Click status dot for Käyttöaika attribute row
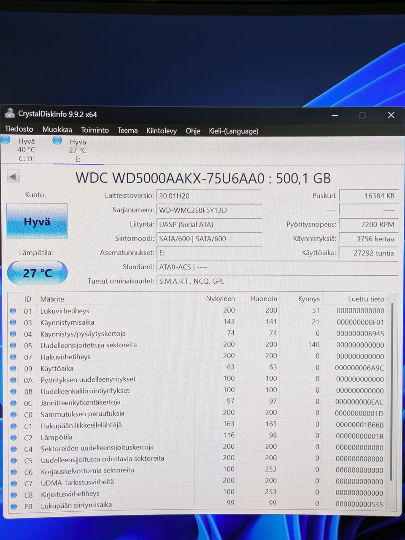The image size is (405, 540). 13,368
